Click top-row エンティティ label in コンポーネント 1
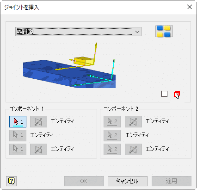The image size is (197, 190). point(62,121)
